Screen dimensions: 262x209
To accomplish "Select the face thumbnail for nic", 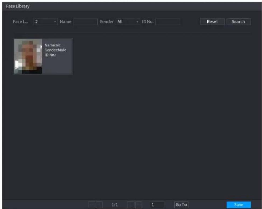I will pos(28,57).
